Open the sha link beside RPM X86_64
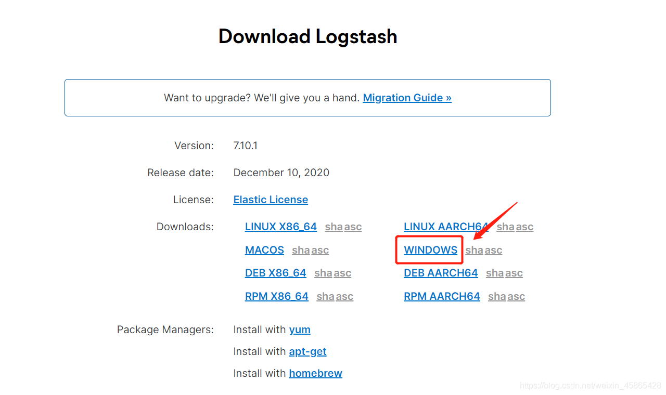This screenshot has width=666, height=395. 325,296
